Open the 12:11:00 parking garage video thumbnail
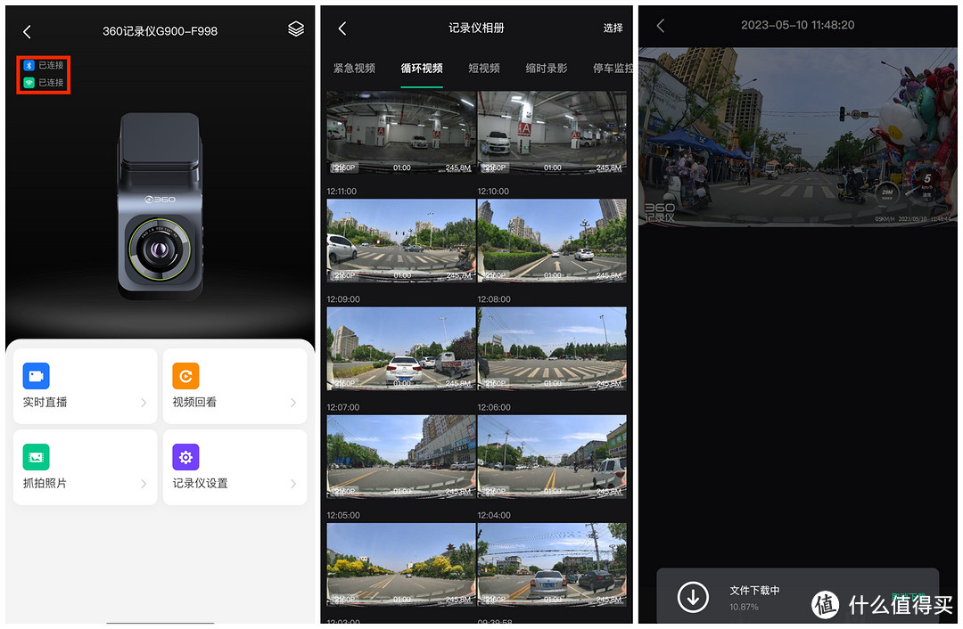 tap(400, 132)
